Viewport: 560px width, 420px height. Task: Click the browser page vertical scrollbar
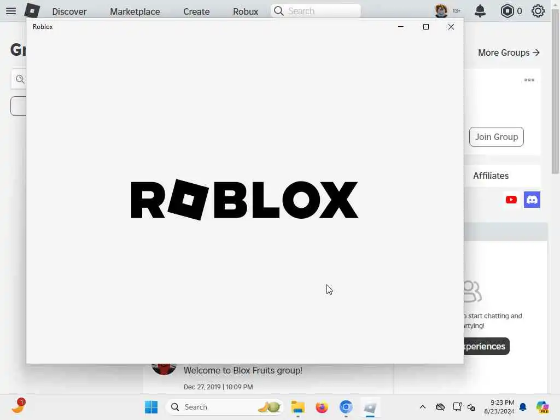[x=556, y=93]
